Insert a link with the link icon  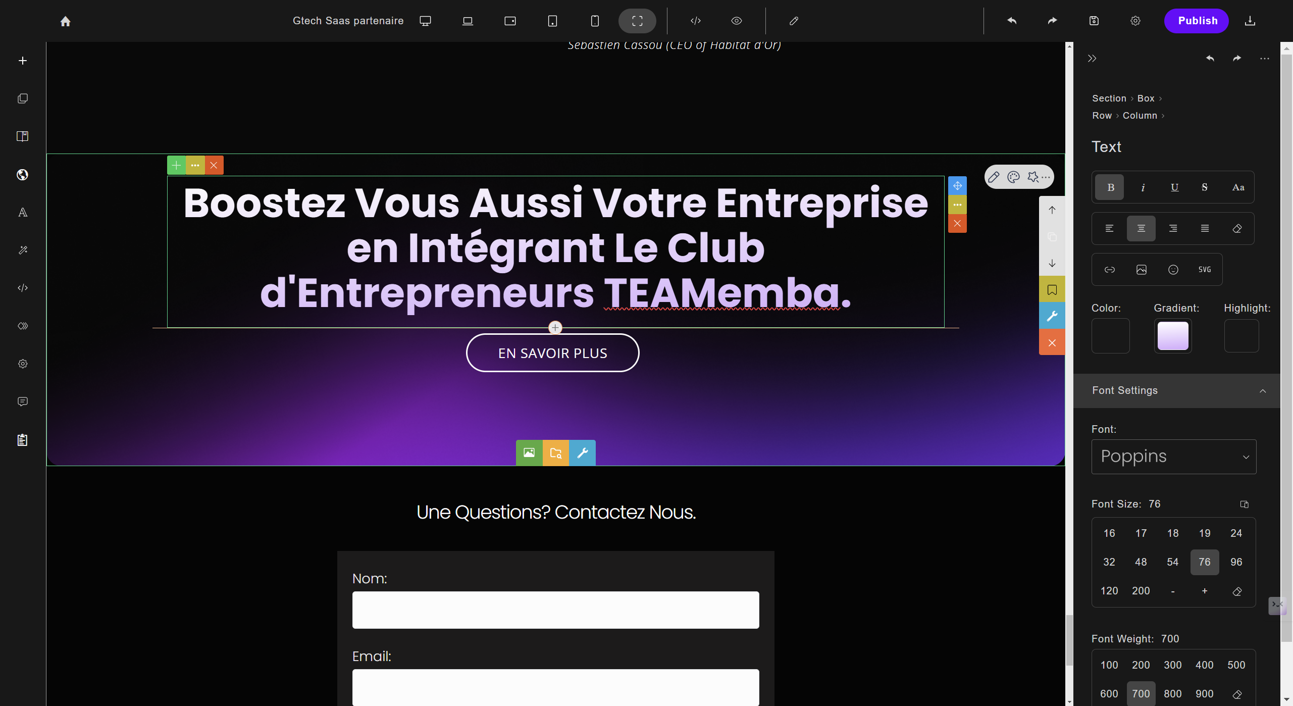point(1109,270)
